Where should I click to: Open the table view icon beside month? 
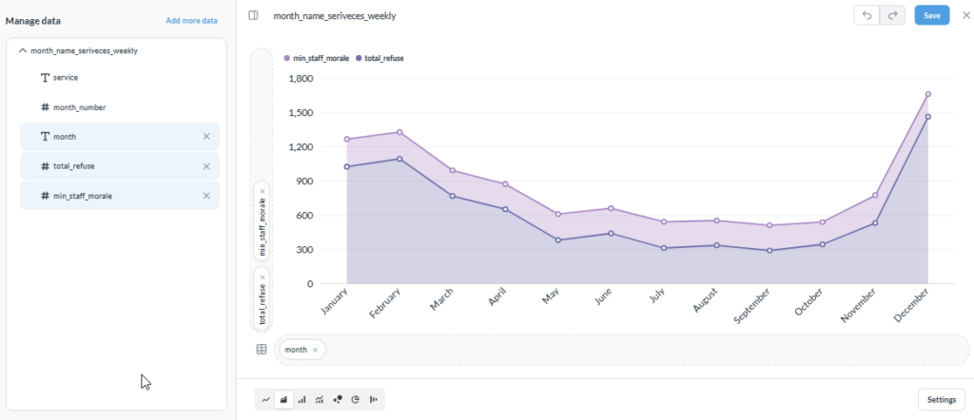coord(262,350)
